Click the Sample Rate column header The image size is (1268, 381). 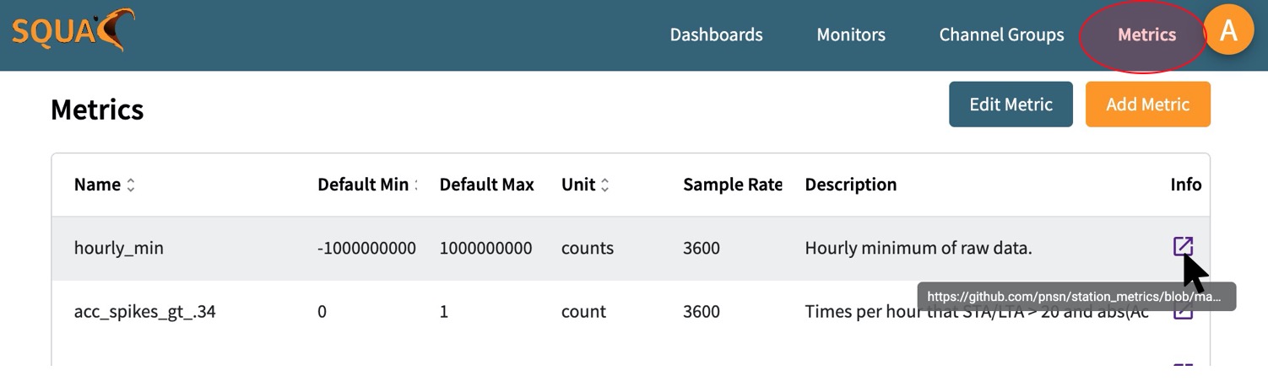click(x=732, y=185)
